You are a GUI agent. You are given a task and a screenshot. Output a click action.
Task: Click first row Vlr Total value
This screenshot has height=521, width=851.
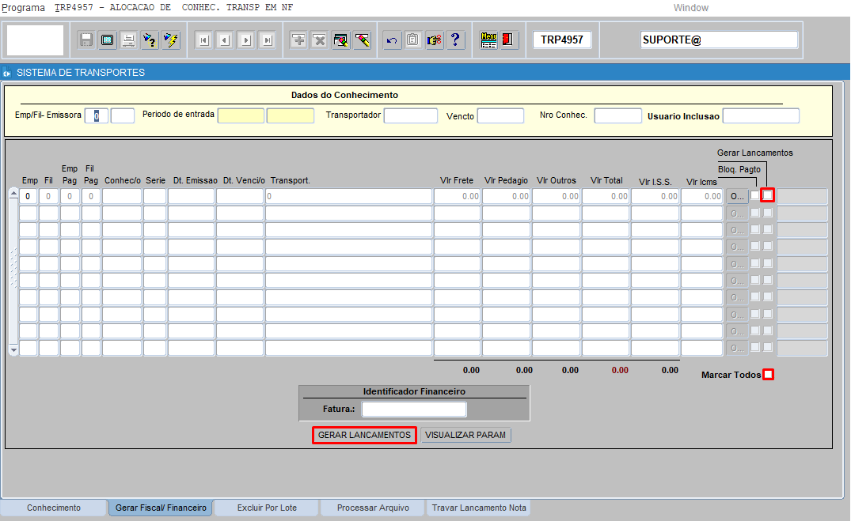(x=606, y=196)
